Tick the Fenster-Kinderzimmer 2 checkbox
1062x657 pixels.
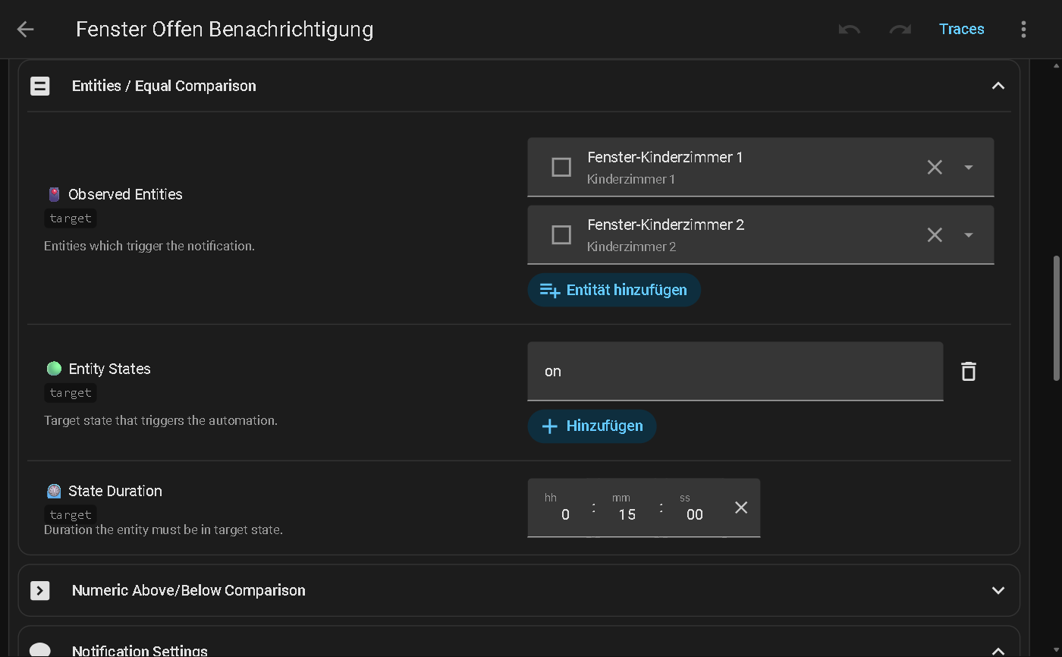[561, 234]
